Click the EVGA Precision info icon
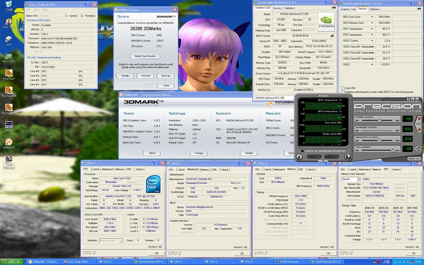424x265 pixels. pyautogui.click(x=299, y=157)
